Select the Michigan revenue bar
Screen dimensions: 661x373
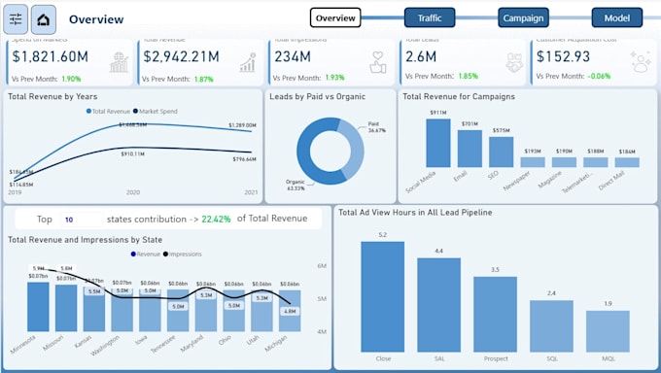(x=290, y=311)
